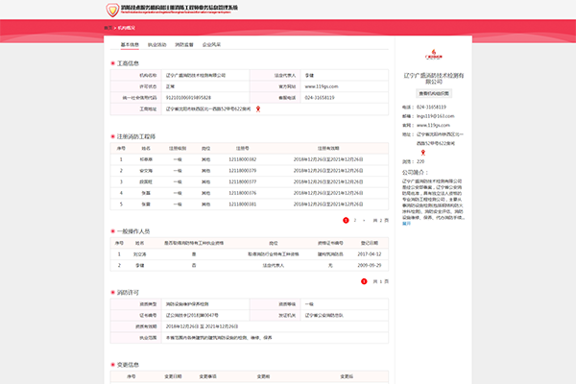Click the 注册消防工程师 section heading
The width and height of the screenshot is (576, 384).
pyautogui.click(x=136, y=136)
